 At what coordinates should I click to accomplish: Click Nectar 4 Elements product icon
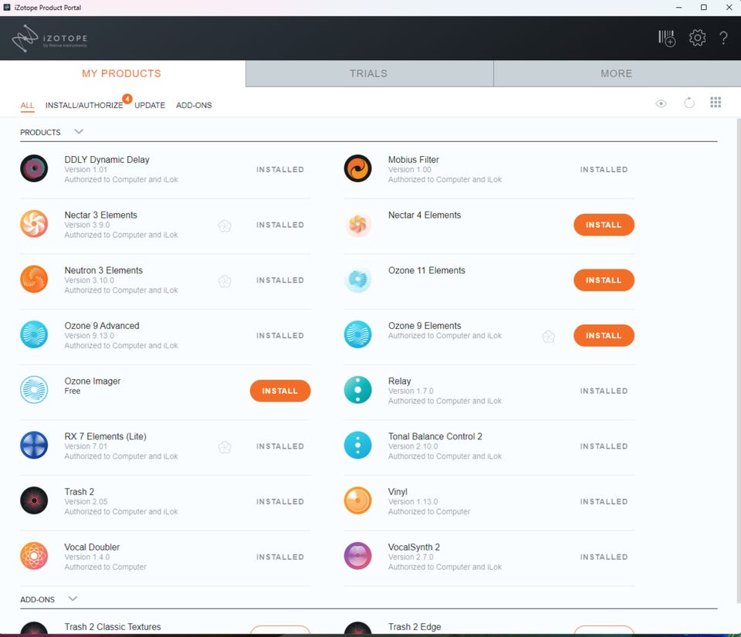[x=357, y=223]
